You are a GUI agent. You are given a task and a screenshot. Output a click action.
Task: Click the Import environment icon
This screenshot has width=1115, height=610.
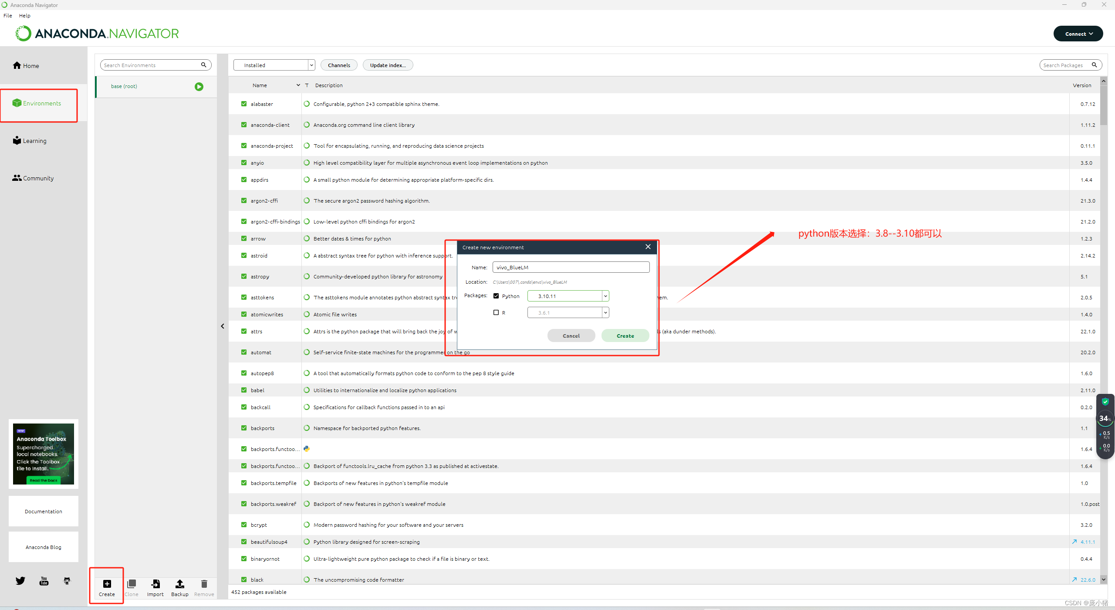155,584
